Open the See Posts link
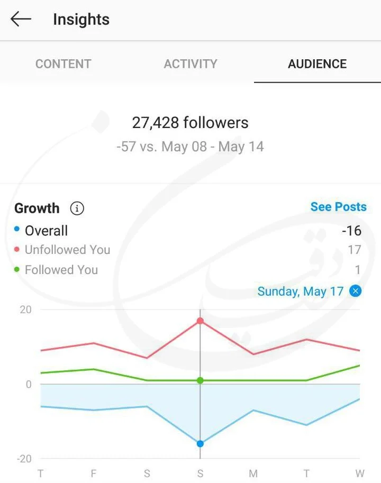The width and height of the screenshot is (381, 483). (x=339, y=207)
